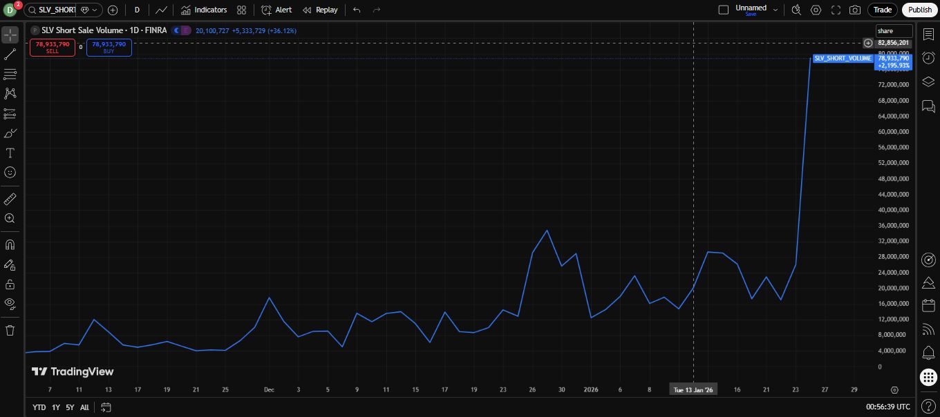The height and width of the screenshot is (417, 940).
Task: Select the 1Y date range
Action: tap(56, 407)
